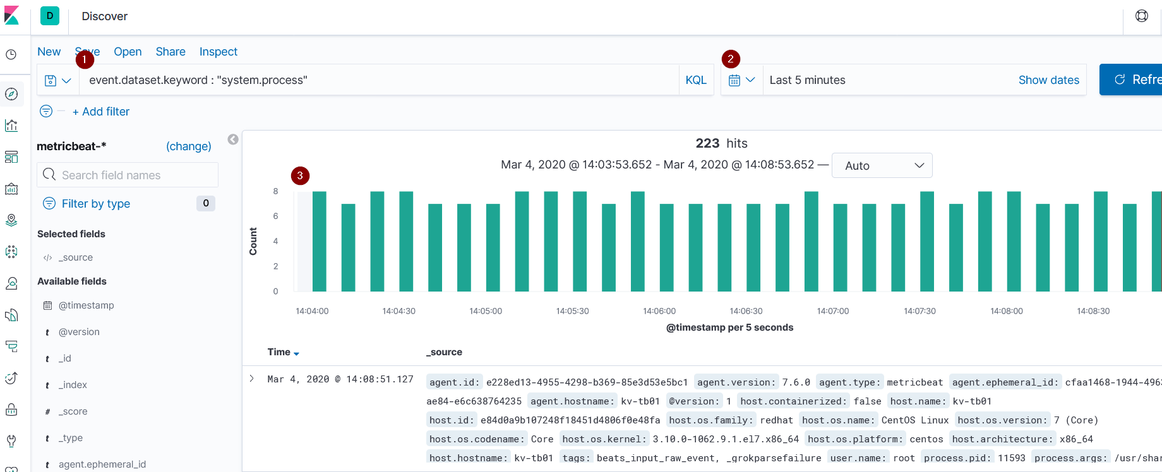Open the saved query dropdown menu
This screenshot has height=472, width=1162.
[57, 81]
